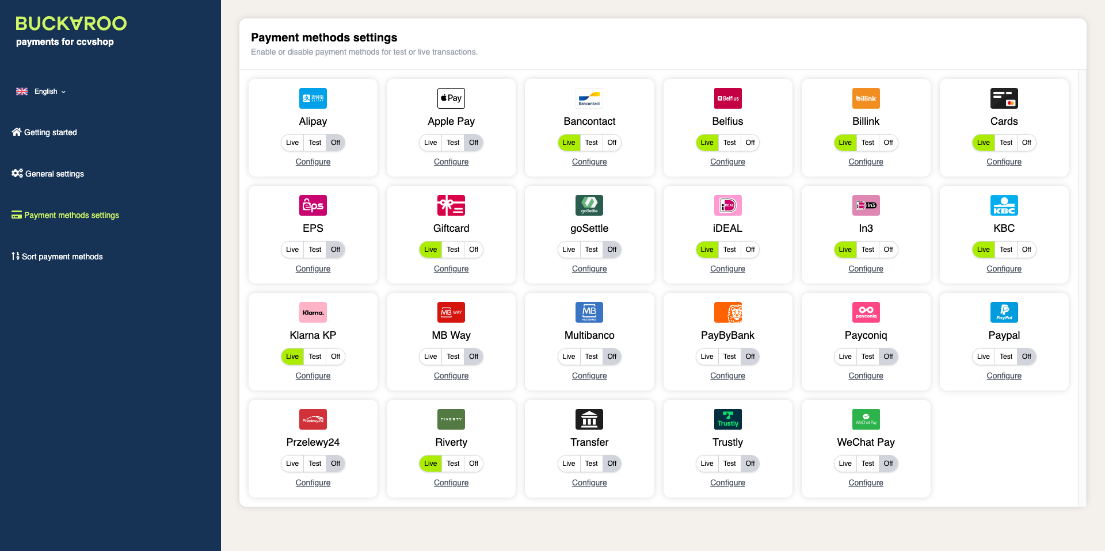The height and width of the screenshot is (551, 1105).
Task: Click the iDEAL logo icon
Action: 727,205
